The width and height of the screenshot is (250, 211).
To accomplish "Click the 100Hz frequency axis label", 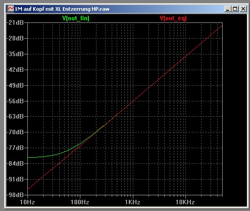I will pos(80,202).
